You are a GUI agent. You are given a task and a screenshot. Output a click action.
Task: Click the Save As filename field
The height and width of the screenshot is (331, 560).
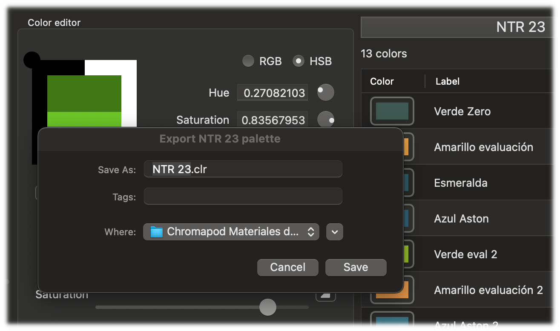pos(243,169)
